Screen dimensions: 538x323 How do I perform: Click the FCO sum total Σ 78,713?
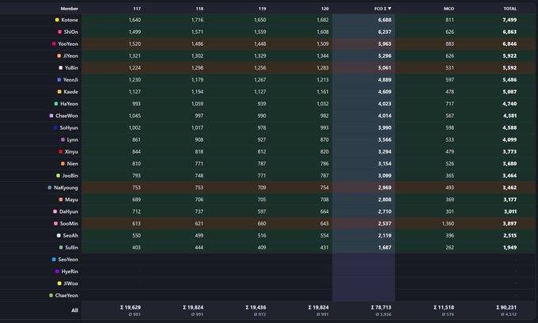pos(381,307)
